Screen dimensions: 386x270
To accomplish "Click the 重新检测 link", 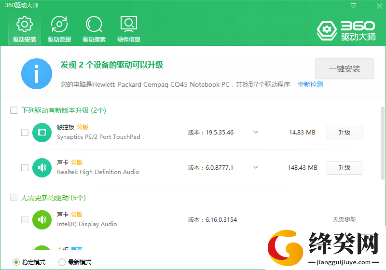I will (x=310, y=84).
